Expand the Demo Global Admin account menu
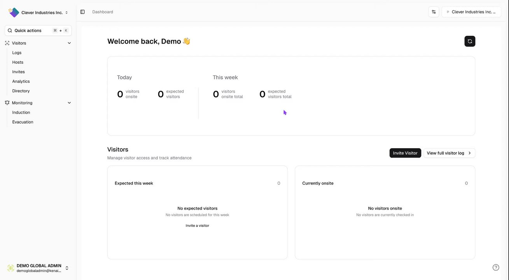 click(67, 268)
